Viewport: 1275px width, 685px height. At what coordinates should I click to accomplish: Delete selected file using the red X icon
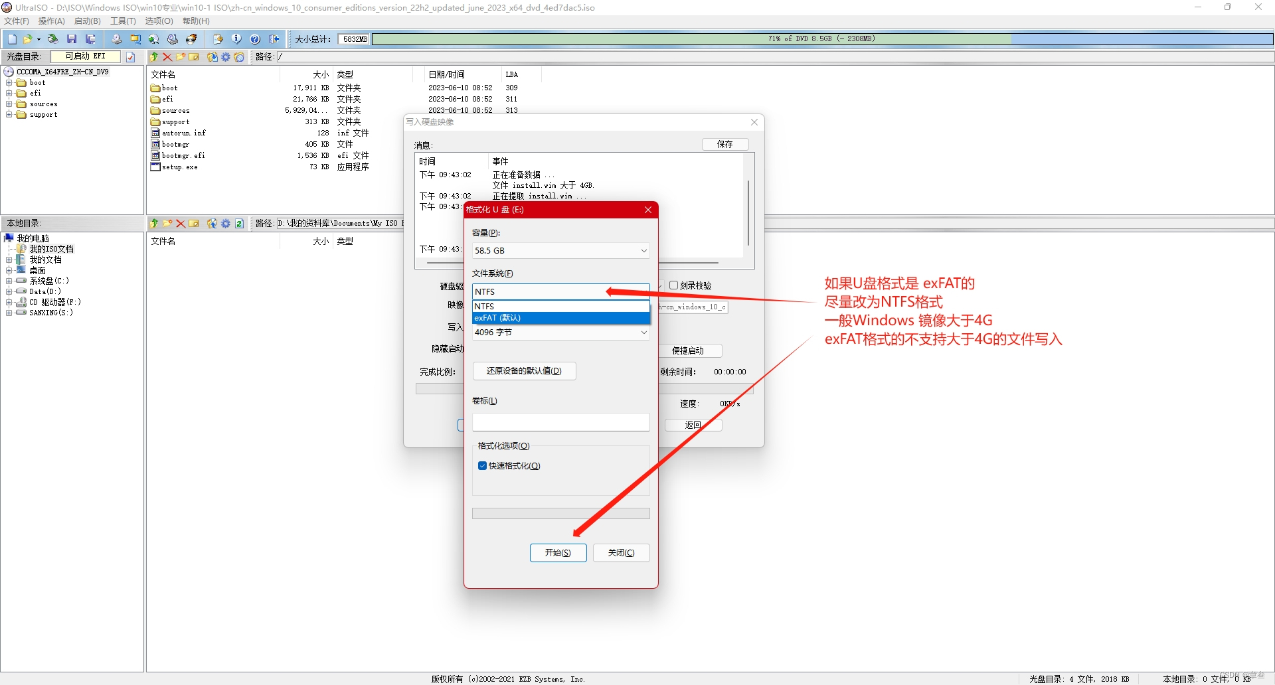(x=167, y=57)
